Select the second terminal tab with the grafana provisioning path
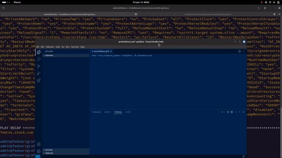Viewport: 282px width, 158px height. (208, 14)
